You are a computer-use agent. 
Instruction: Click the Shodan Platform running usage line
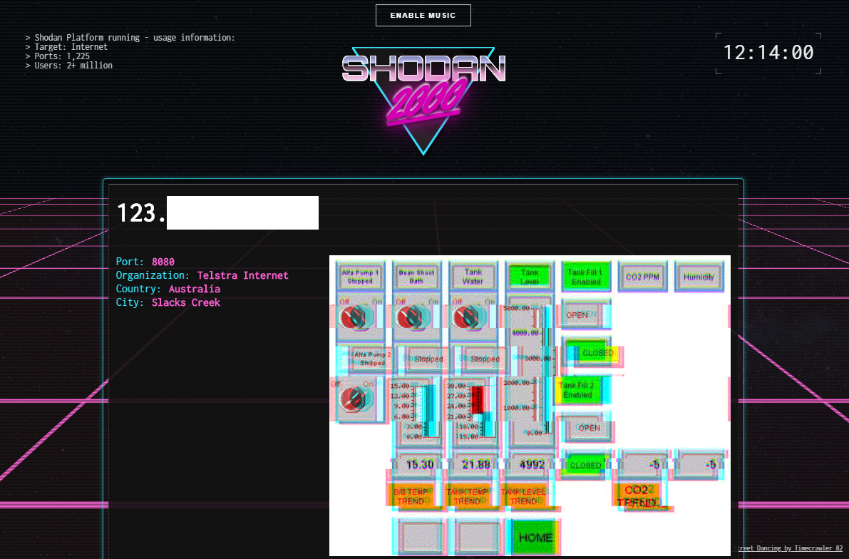point(130,37)
